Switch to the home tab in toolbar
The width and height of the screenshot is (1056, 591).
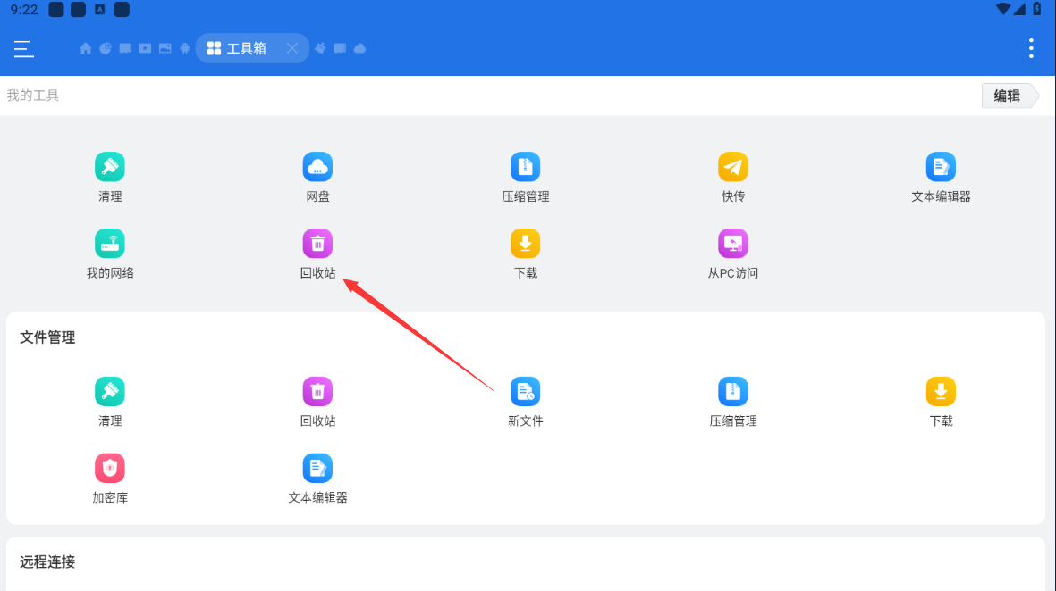tap(86, 48)
